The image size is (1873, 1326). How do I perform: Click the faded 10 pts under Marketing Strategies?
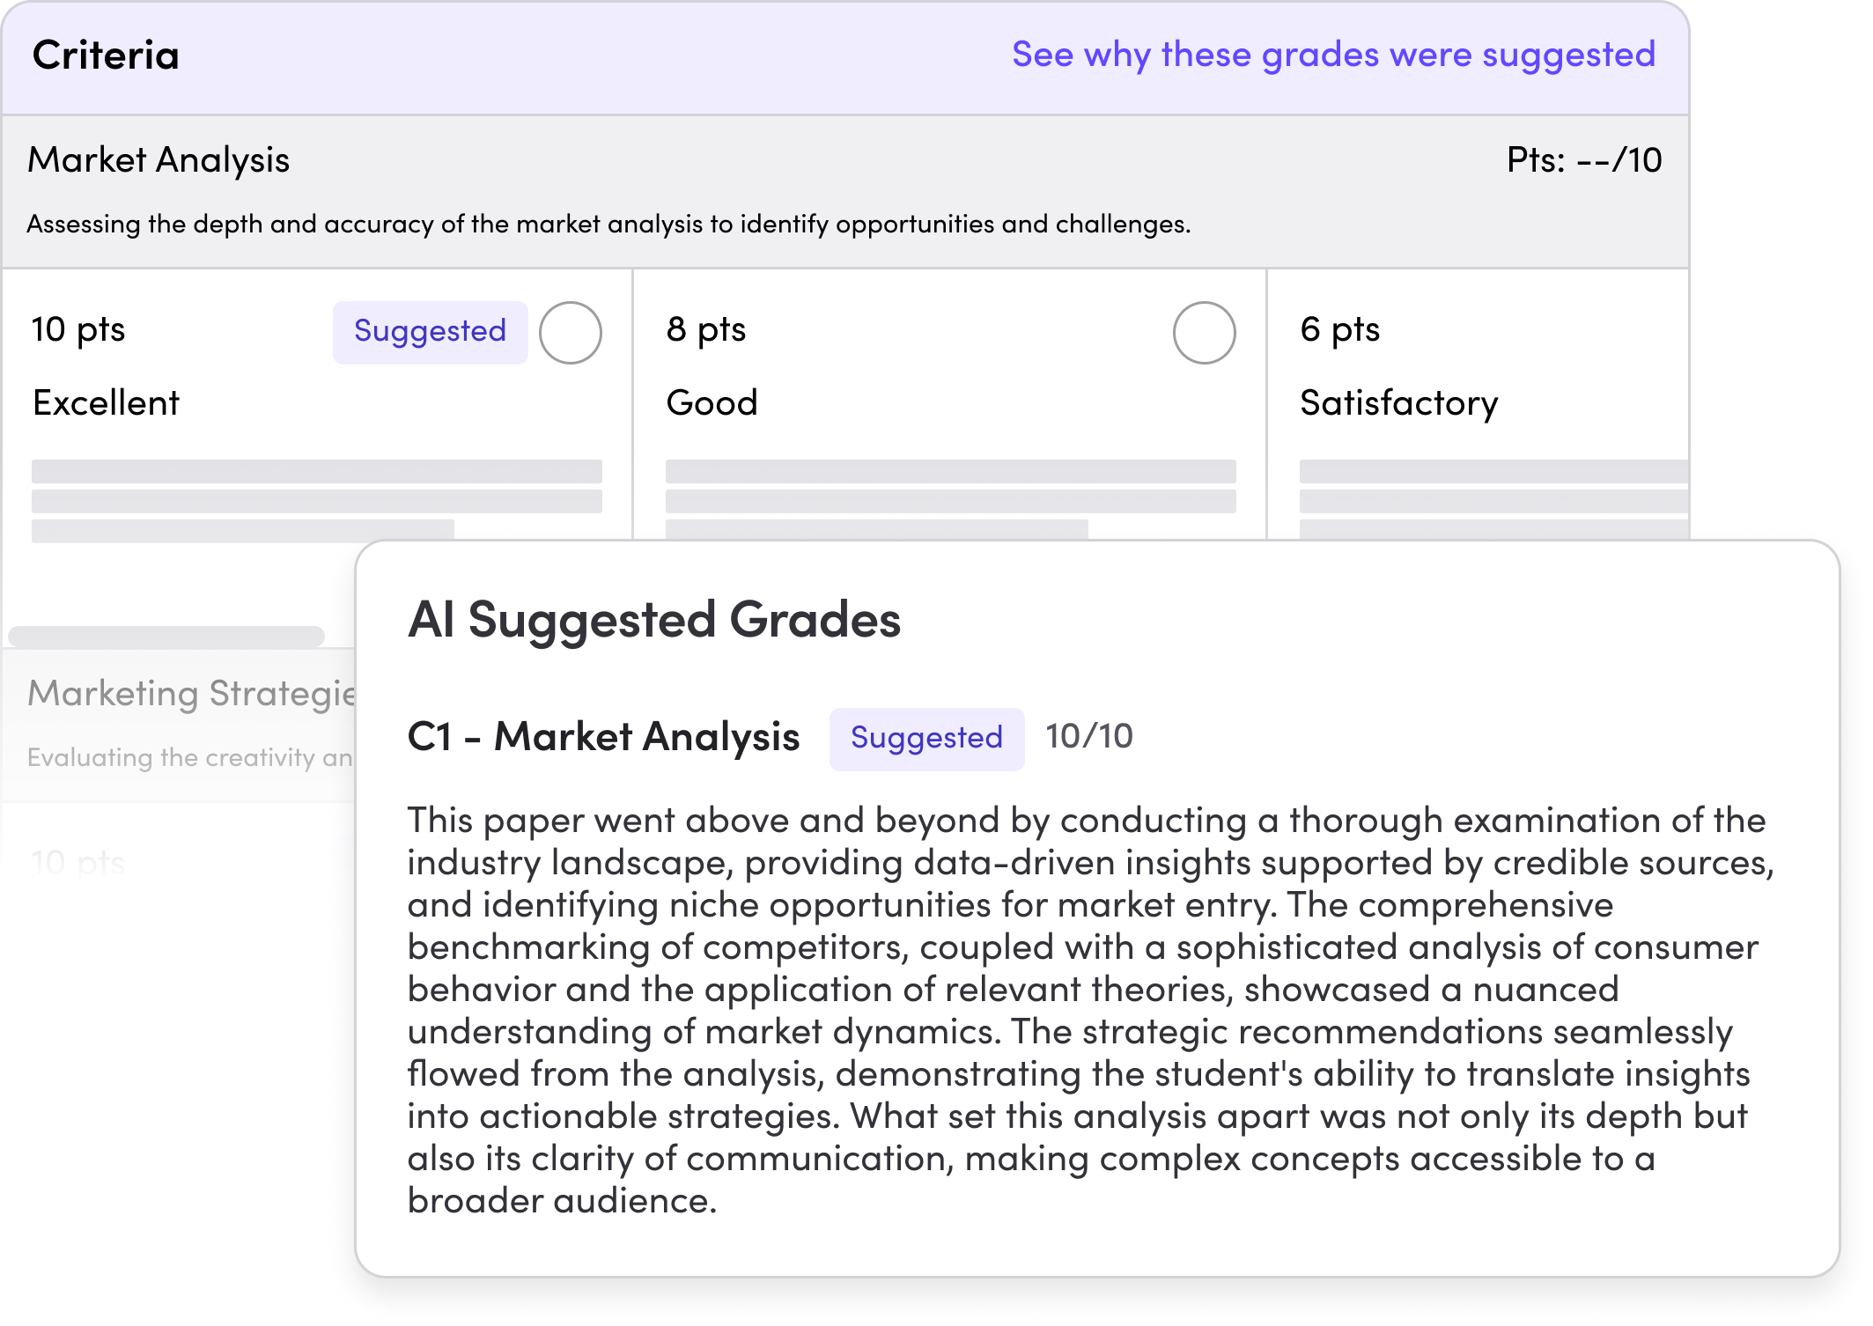[x=78, y=861]
